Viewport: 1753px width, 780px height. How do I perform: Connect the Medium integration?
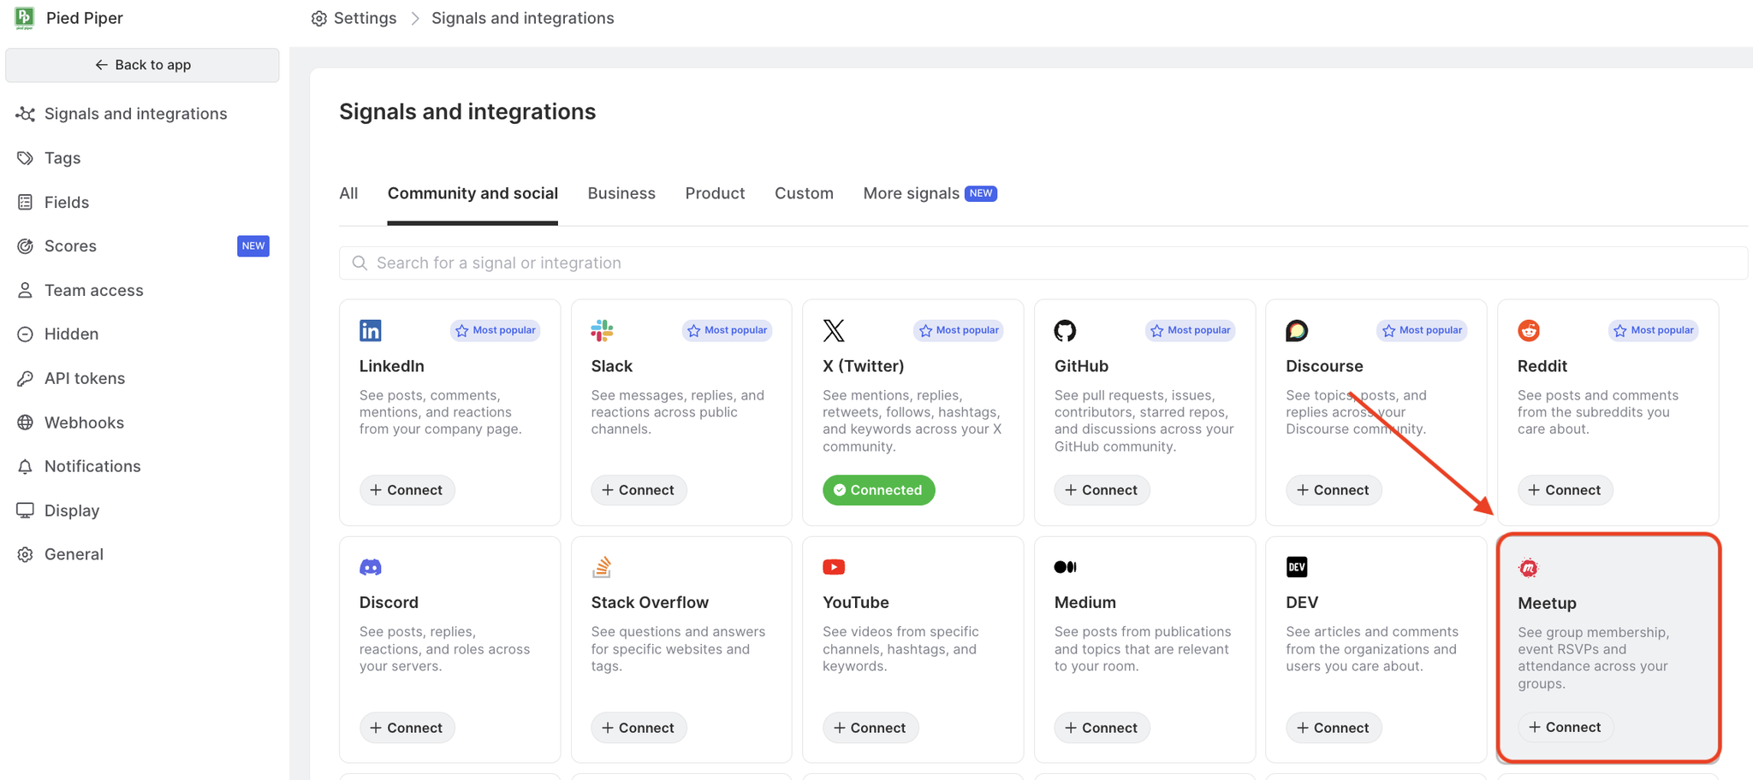[1102, 728]
